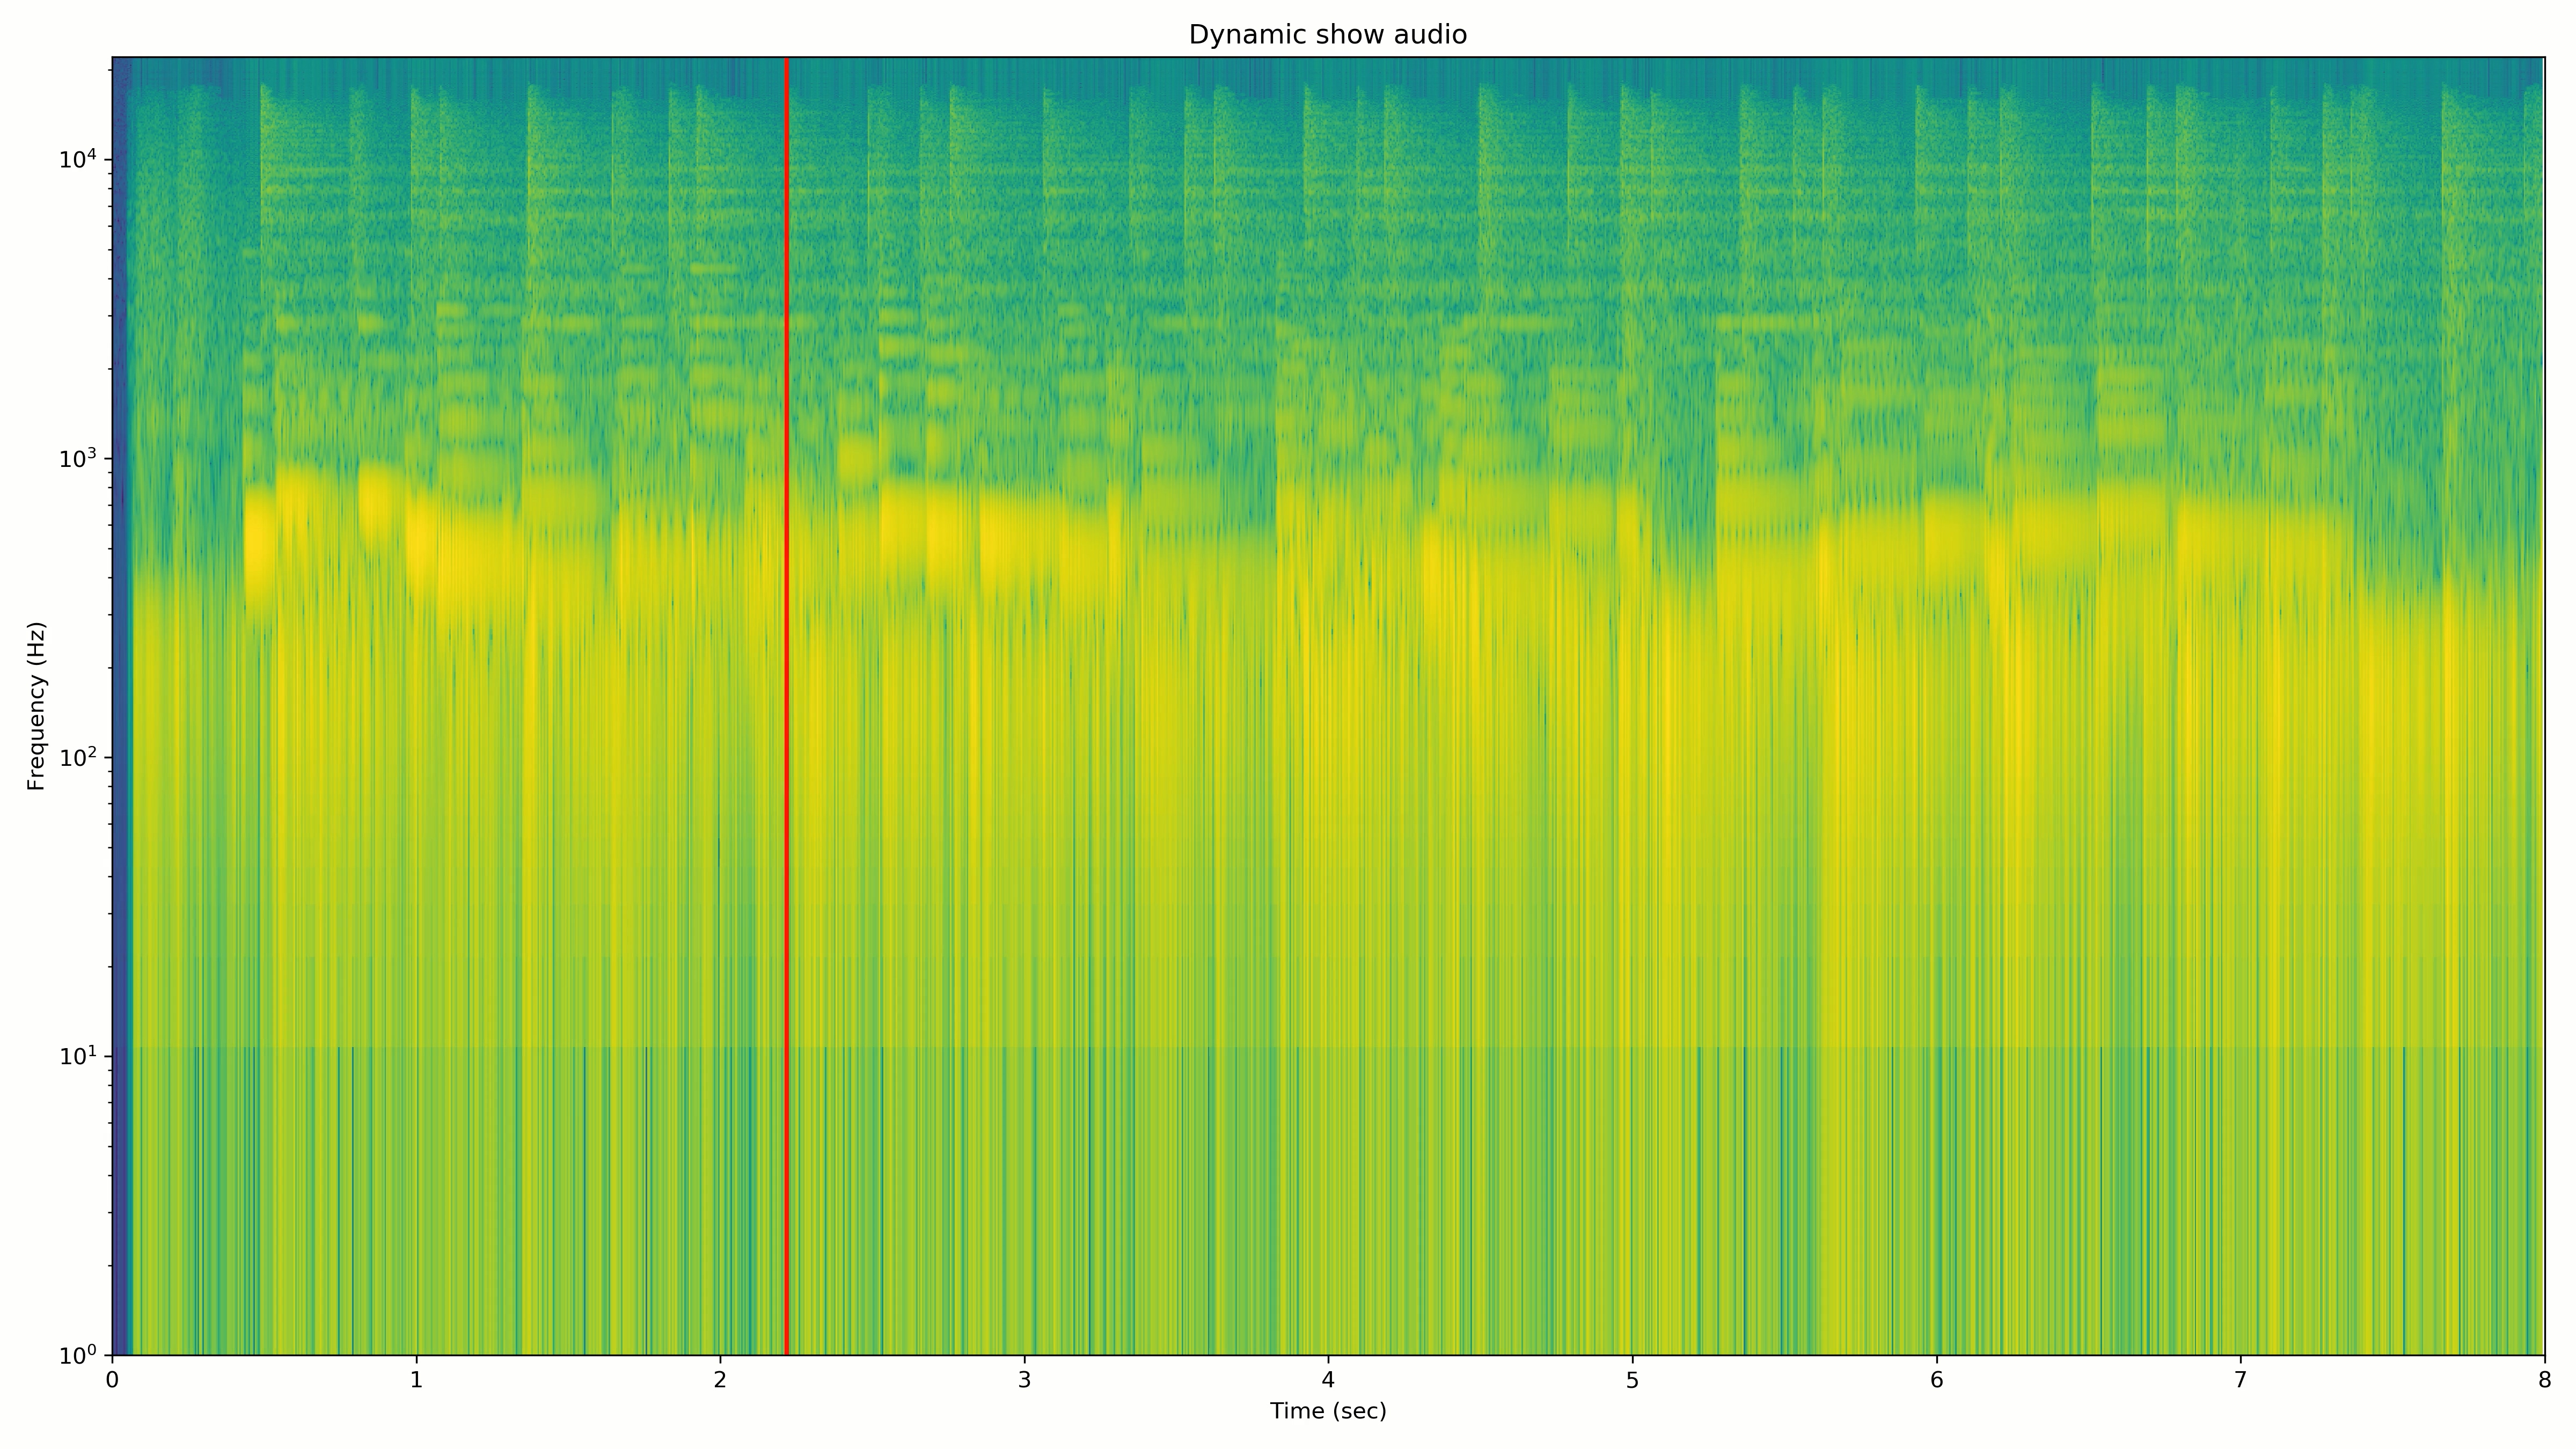2576x1449 pixels.
Task: Click the "Dynamic show audio" plot title
Action: coord(1327,35)
